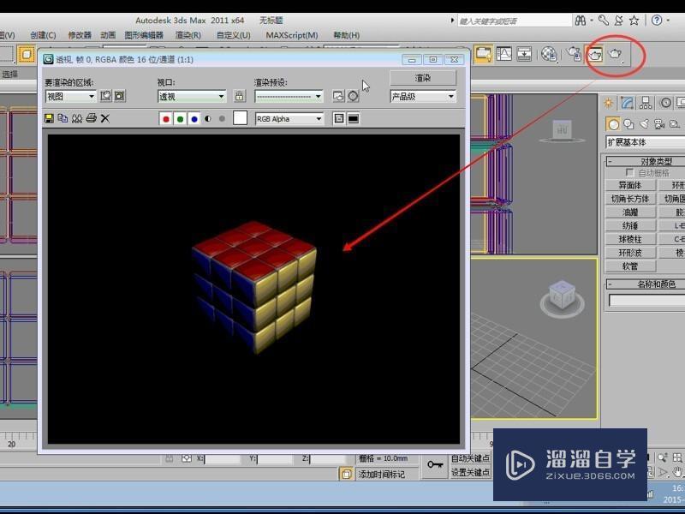The image size is (685, 514).
Task: Select the Cameras category icon
Action: coord(659,124)
